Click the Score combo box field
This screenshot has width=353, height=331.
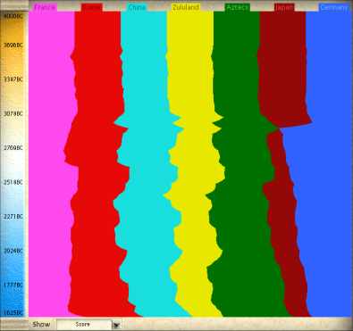[x=88, y=325]
